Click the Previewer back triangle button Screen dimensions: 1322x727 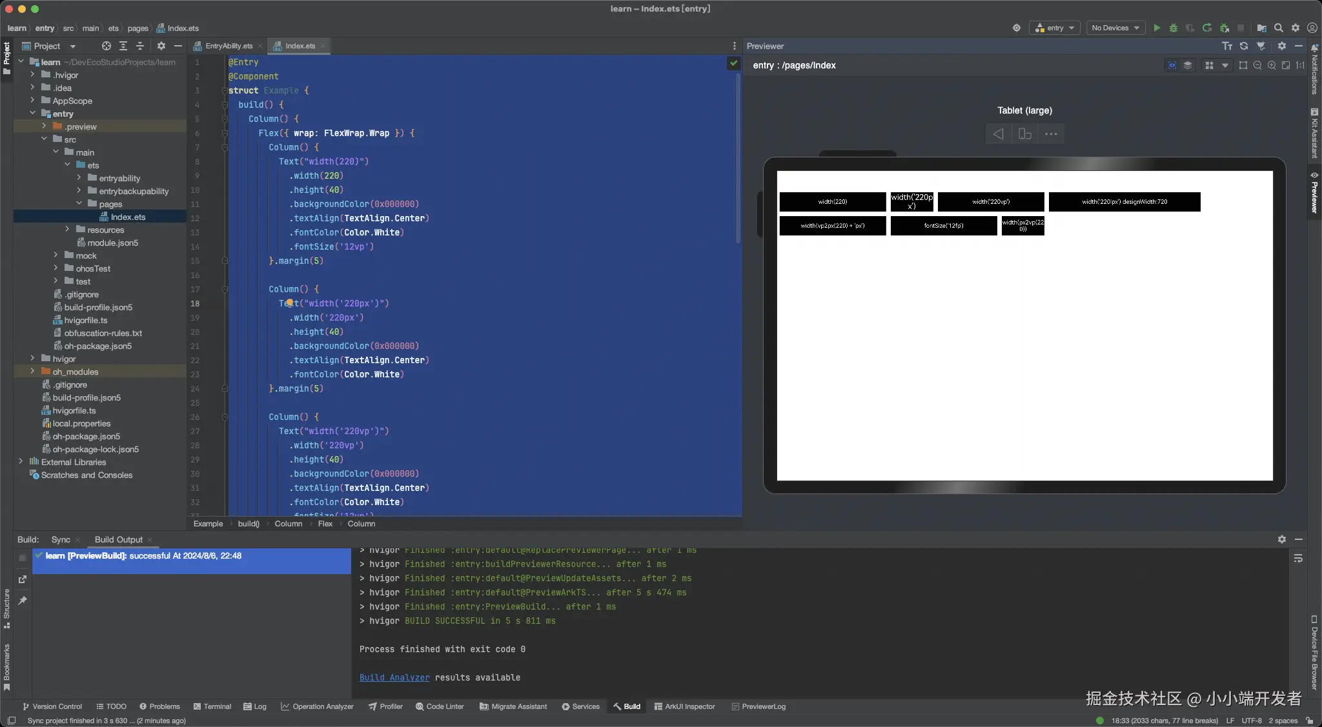(998, 134)
